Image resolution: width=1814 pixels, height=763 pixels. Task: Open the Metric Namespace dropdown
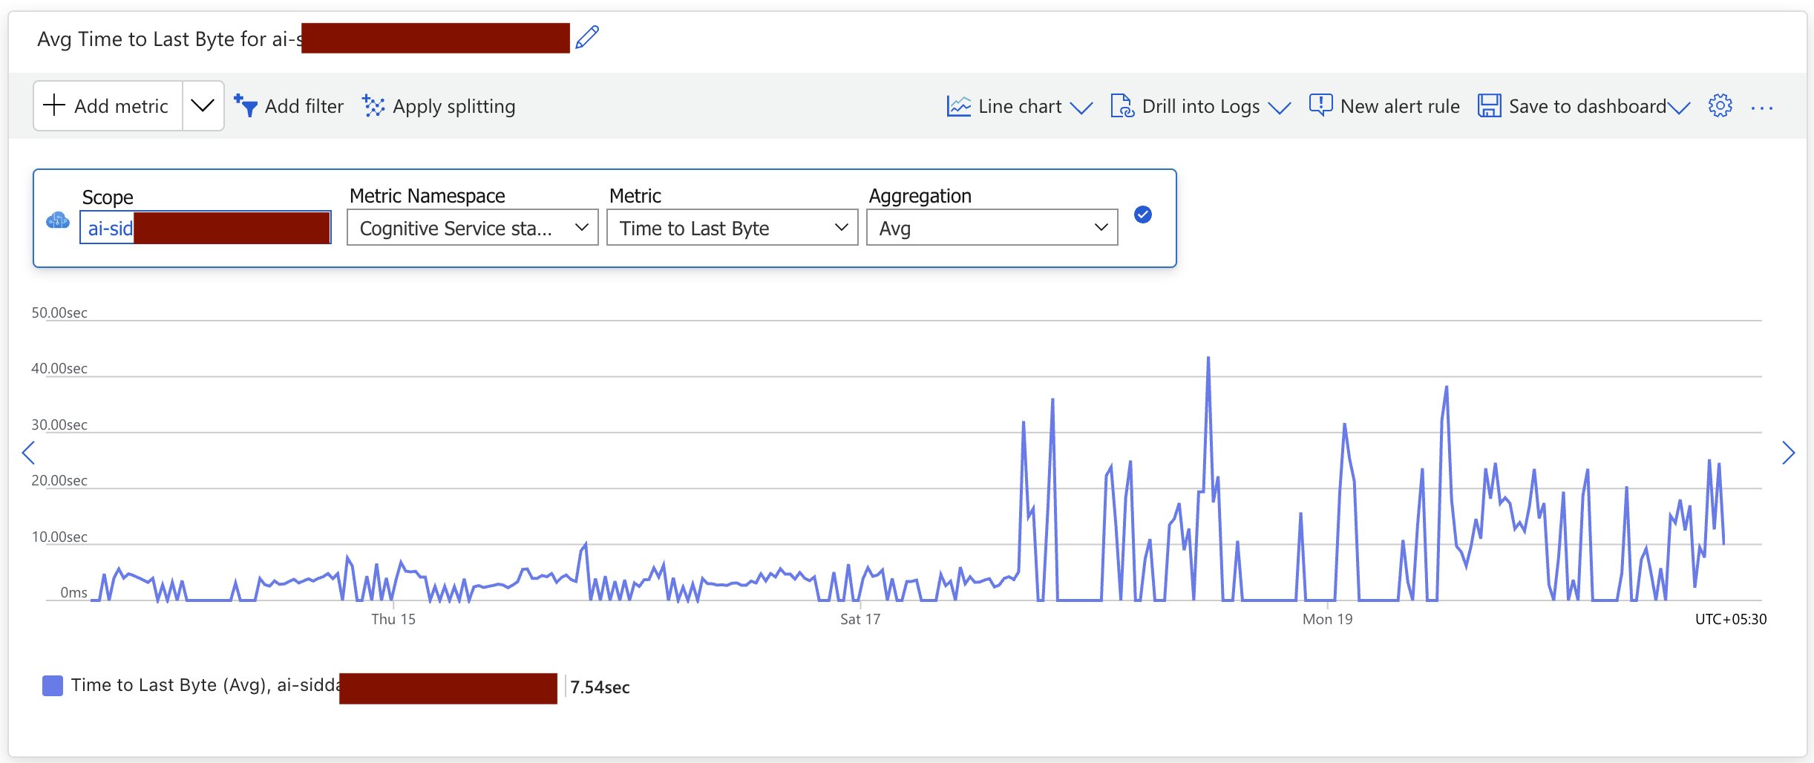473,228
